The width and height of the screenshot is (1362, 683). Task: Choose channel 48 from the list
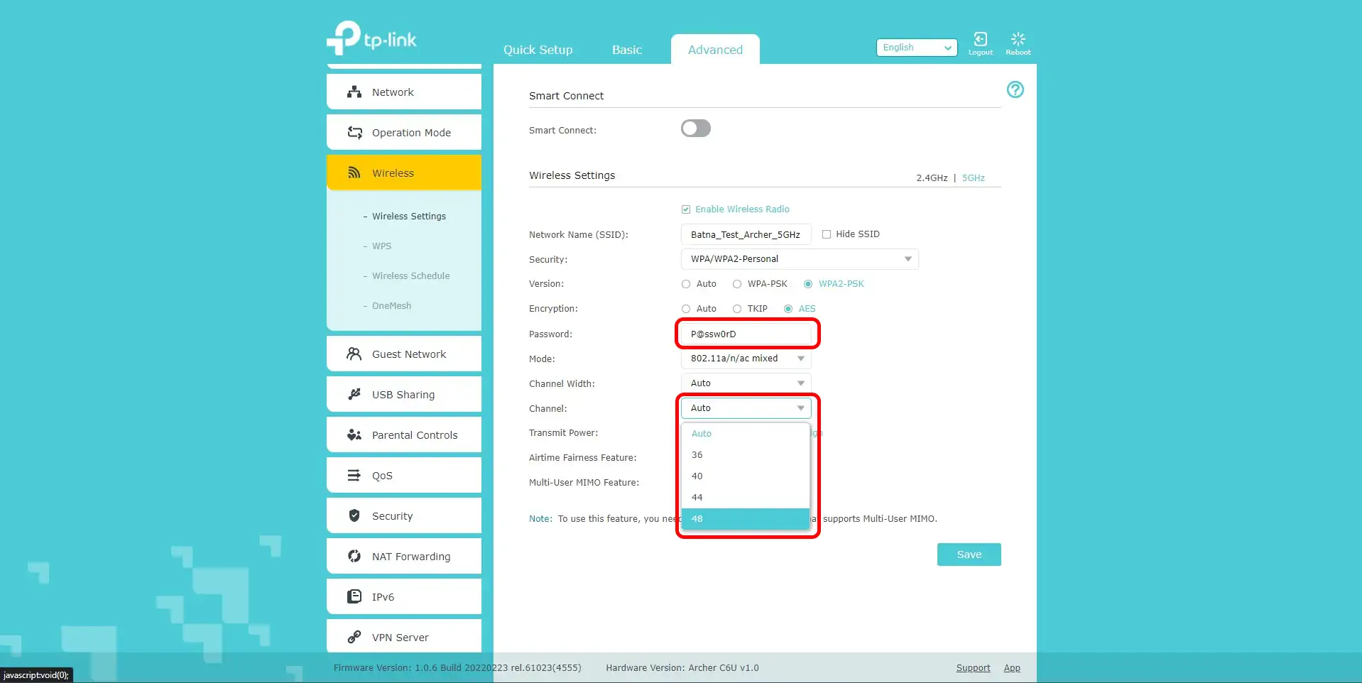tap(744, 519)
